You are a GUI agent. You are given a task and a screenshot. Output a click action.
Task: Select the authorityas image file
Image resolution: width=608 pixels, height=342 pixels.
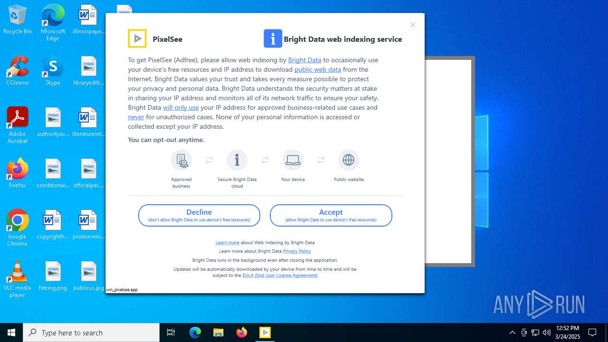point(53,122)
